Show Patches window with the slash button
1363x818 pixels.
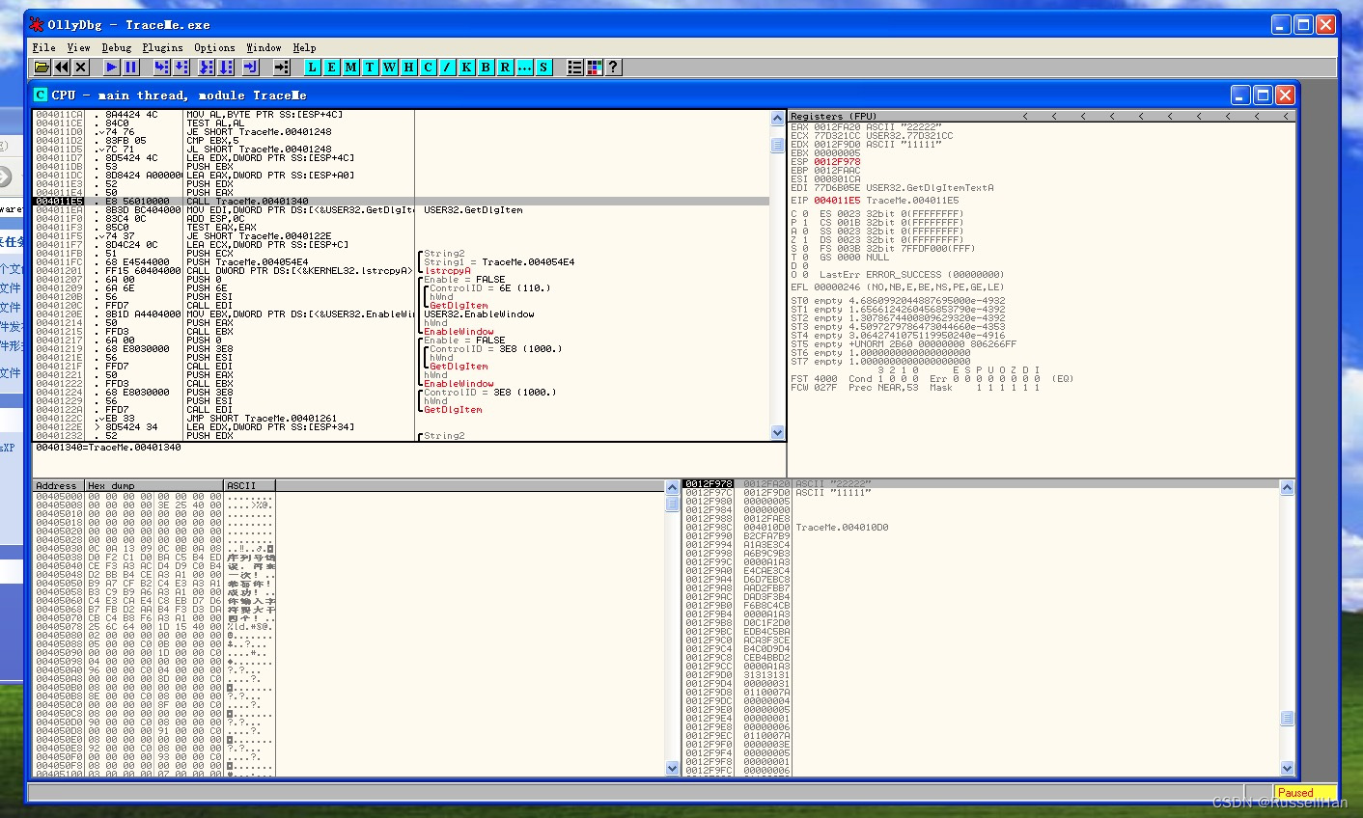click(x=447, y=68)
